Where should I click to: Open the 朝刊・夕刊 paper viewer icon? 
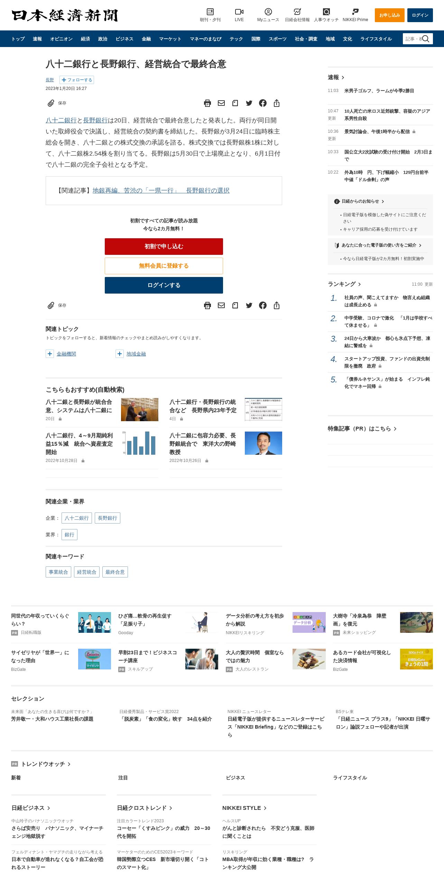210,12
